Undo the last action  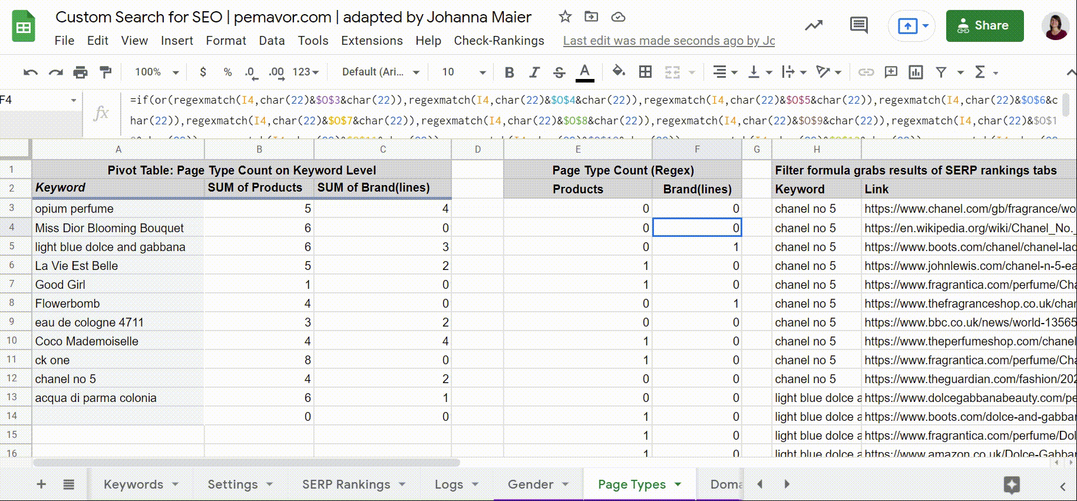31,72
